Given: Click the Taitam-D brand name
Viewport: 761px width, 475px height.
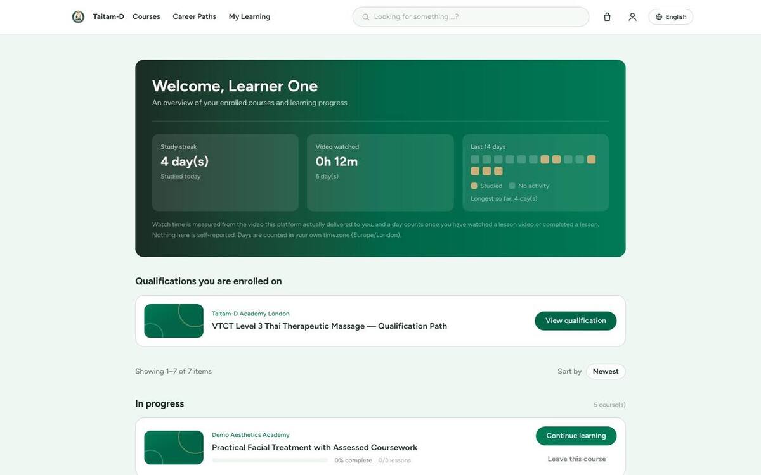Looking at the screenshot, I should pyautogui.click(x=108, y=17).
